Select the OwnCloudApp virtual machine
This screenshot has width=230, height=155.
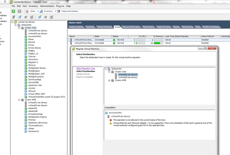pyautogui.click(x=35, y=80)
